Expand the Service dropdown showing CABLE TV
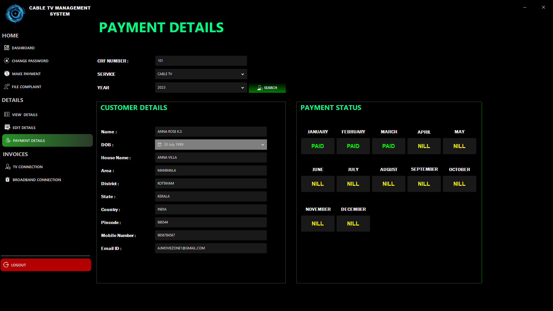The image size is (553, 311). [243, 74]
